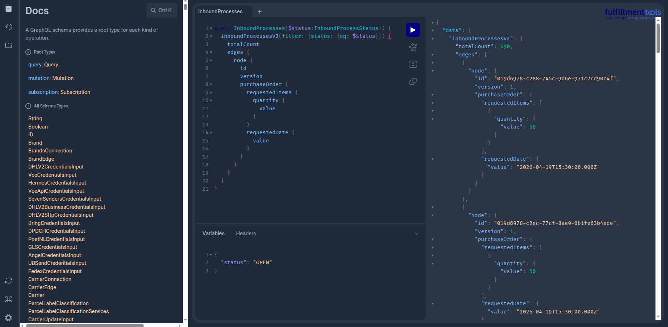Open the operations collection explorer icon

(x=9, y=45)
